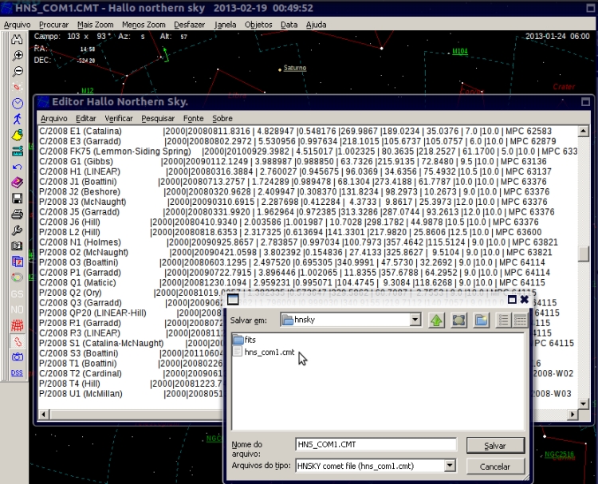Click editor horizontal scroll right arrow
The image size is (598, 484).
pyautogui.click(x=572, y=414)
